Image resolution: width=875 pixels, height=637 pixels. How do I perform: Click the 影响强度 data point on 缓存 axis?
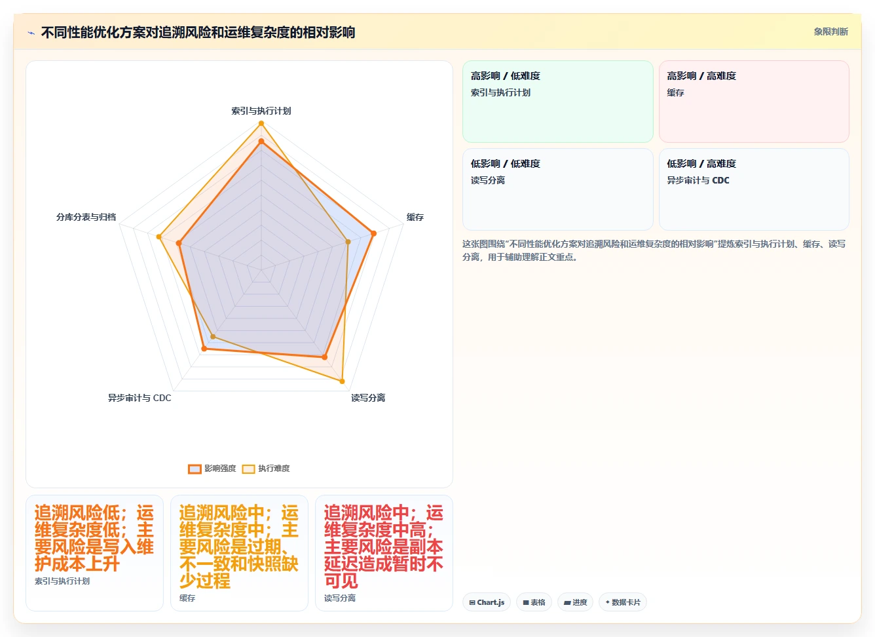[373, 233]
